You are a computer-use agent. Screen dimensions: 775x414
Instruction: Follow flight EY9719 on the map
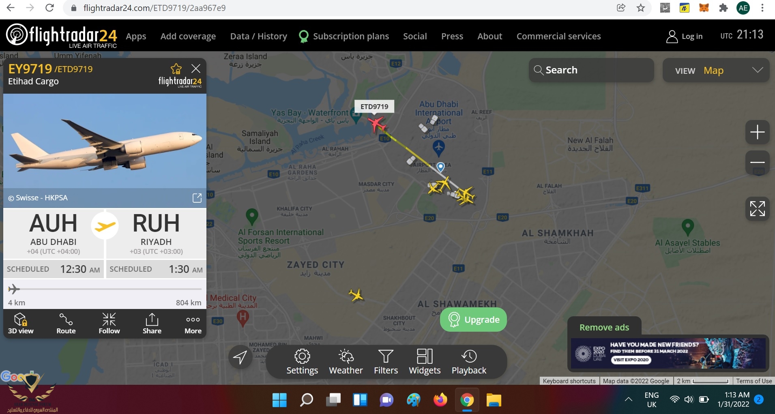(109, 324)
